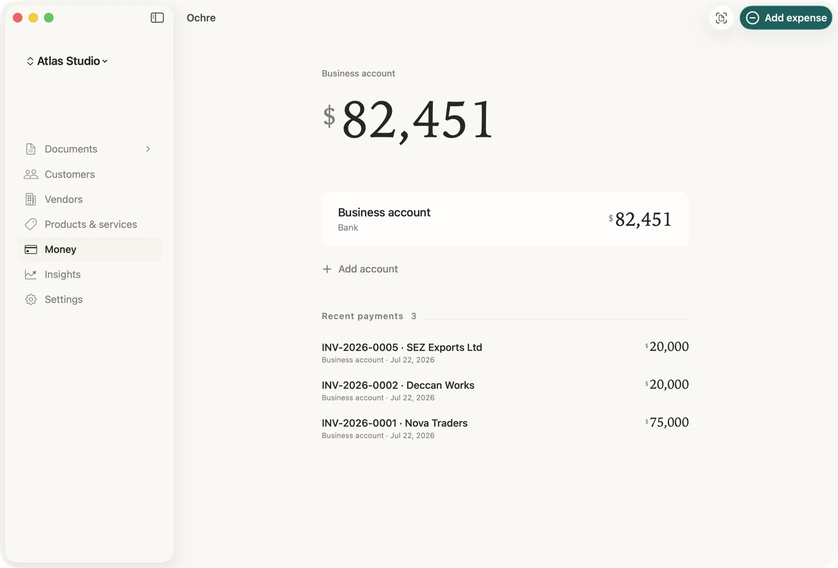Open payment INV-2026-0005 · SEZ Exports Ltd
The height and width of the screenshot is (568, 838).
[x=505, y=353]
